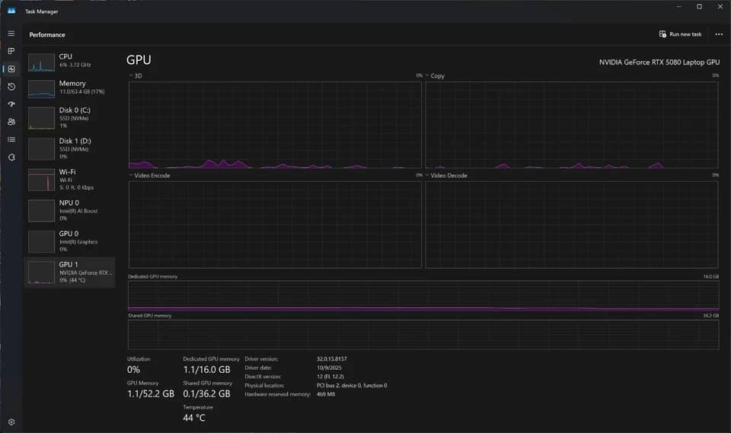Open the Video Encode engine dropdown
Screen dimensions: 731x433
(x=149, y=175)
